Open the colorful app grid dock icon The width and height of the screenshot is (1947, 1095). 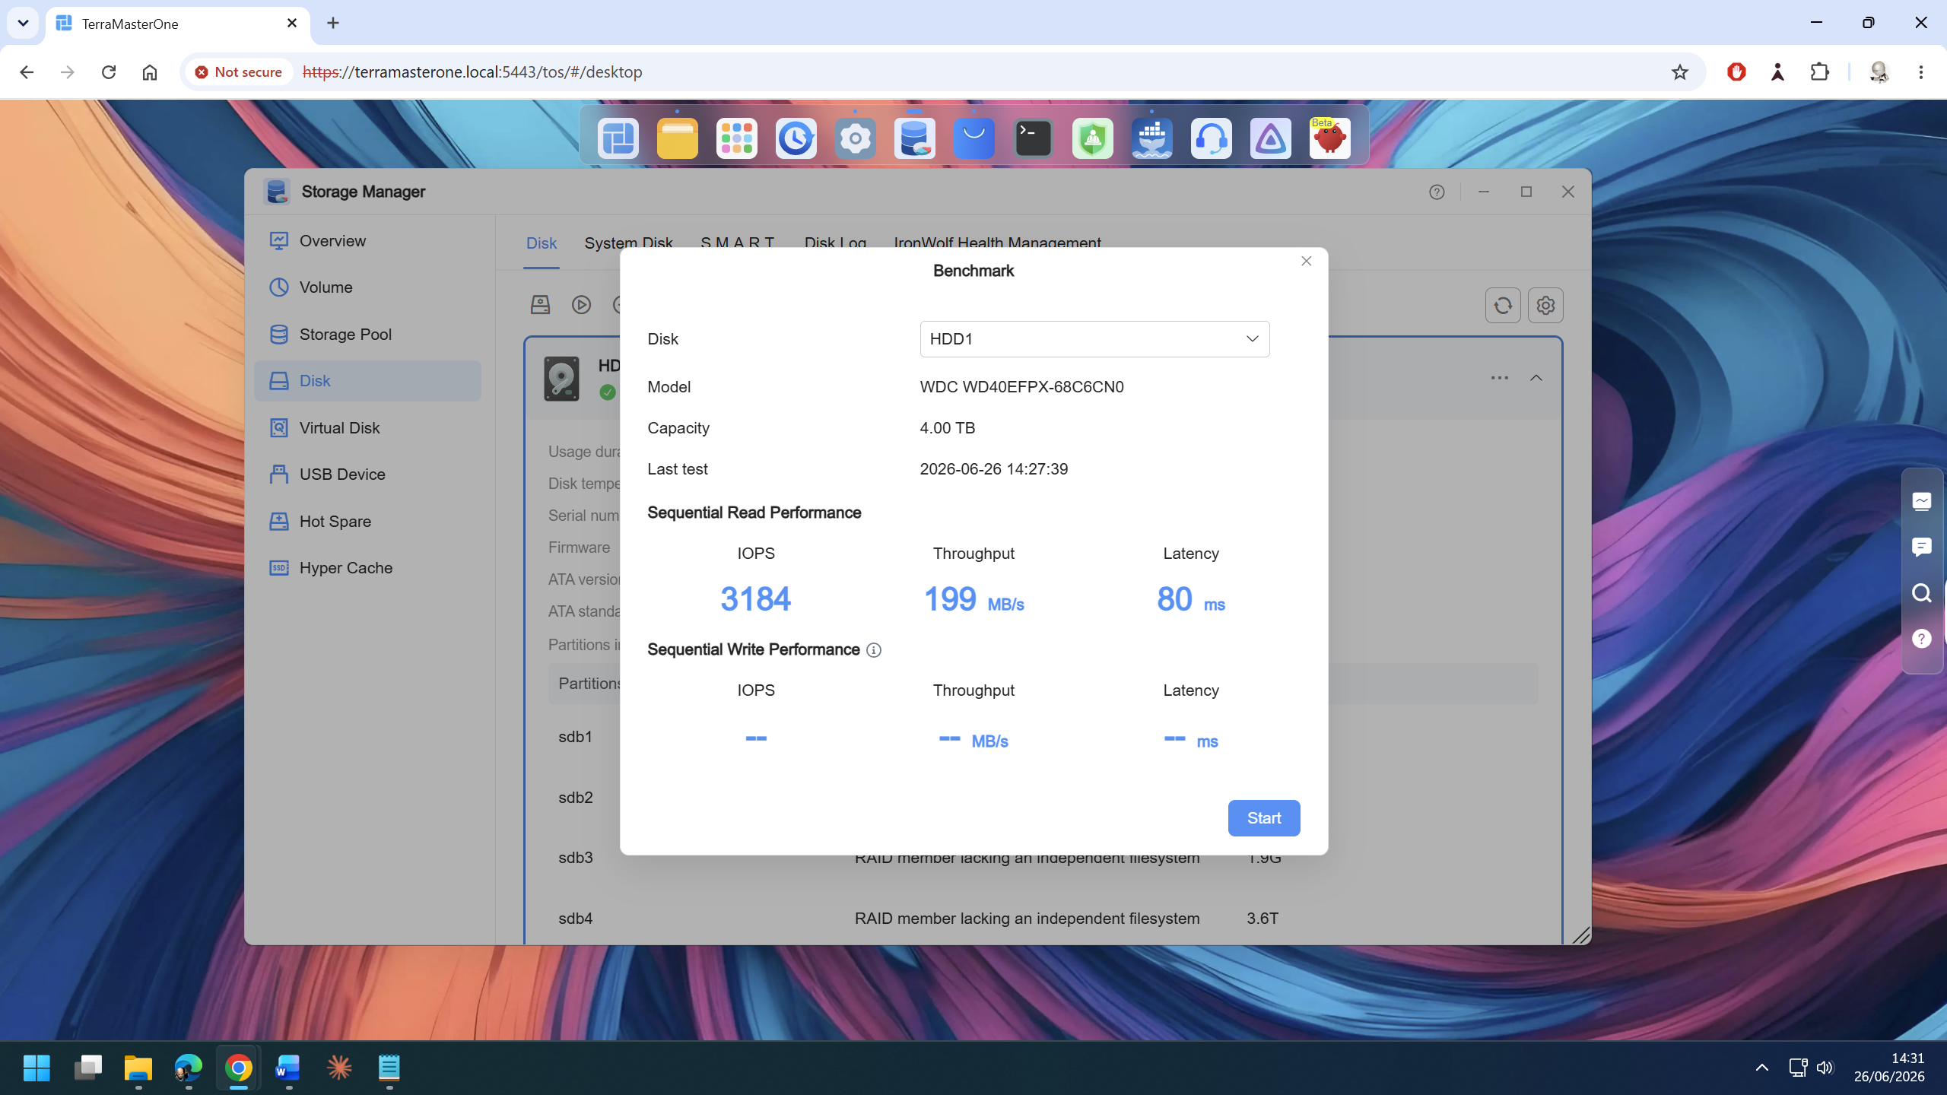click(x=736, y=138)
